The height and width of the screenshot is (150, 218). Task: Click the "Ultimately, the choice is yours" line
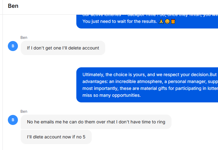[x=150, y=75]
